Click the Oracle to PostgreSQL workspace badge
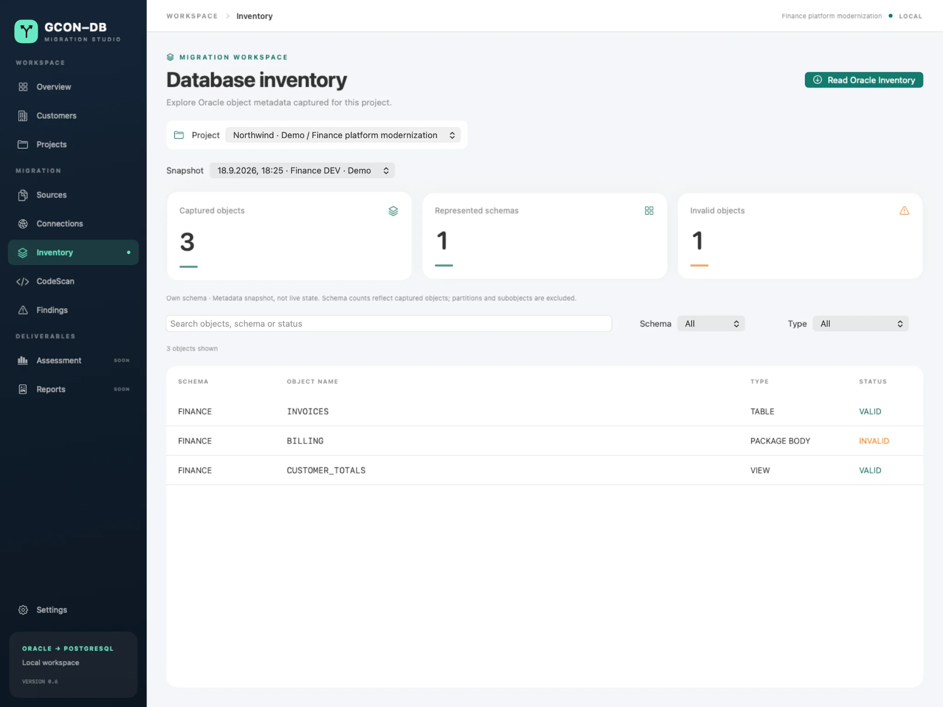 click(73, 664)
